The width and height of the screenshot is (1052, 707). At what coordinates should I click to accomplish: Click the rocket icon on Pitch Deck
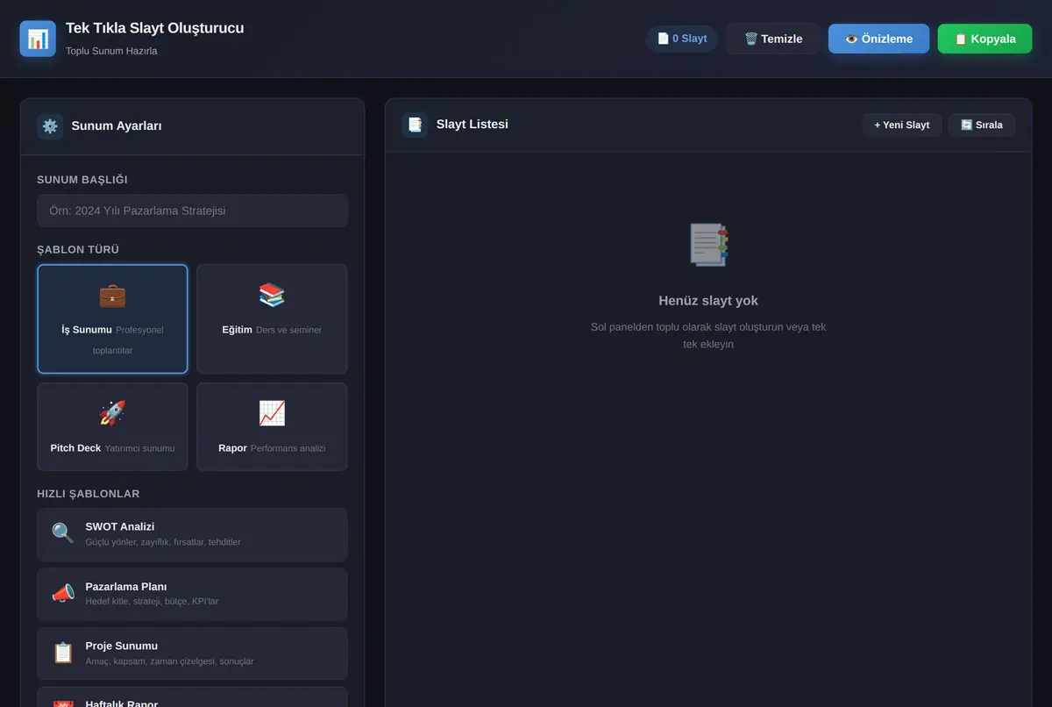click(112, 413)
